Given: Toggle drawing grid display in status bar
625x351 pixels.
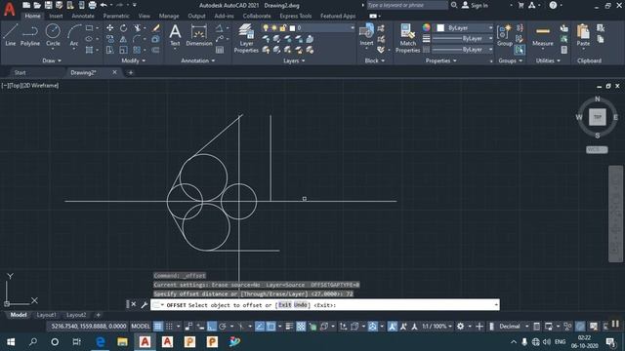Looking at the screenshot, I should [158, 327].
